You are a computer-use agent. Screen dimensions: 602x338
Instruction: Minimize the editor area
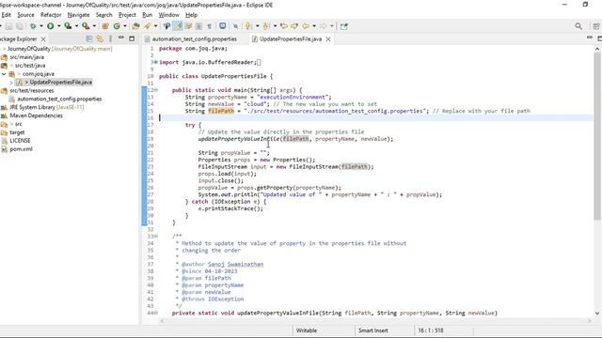590,38
